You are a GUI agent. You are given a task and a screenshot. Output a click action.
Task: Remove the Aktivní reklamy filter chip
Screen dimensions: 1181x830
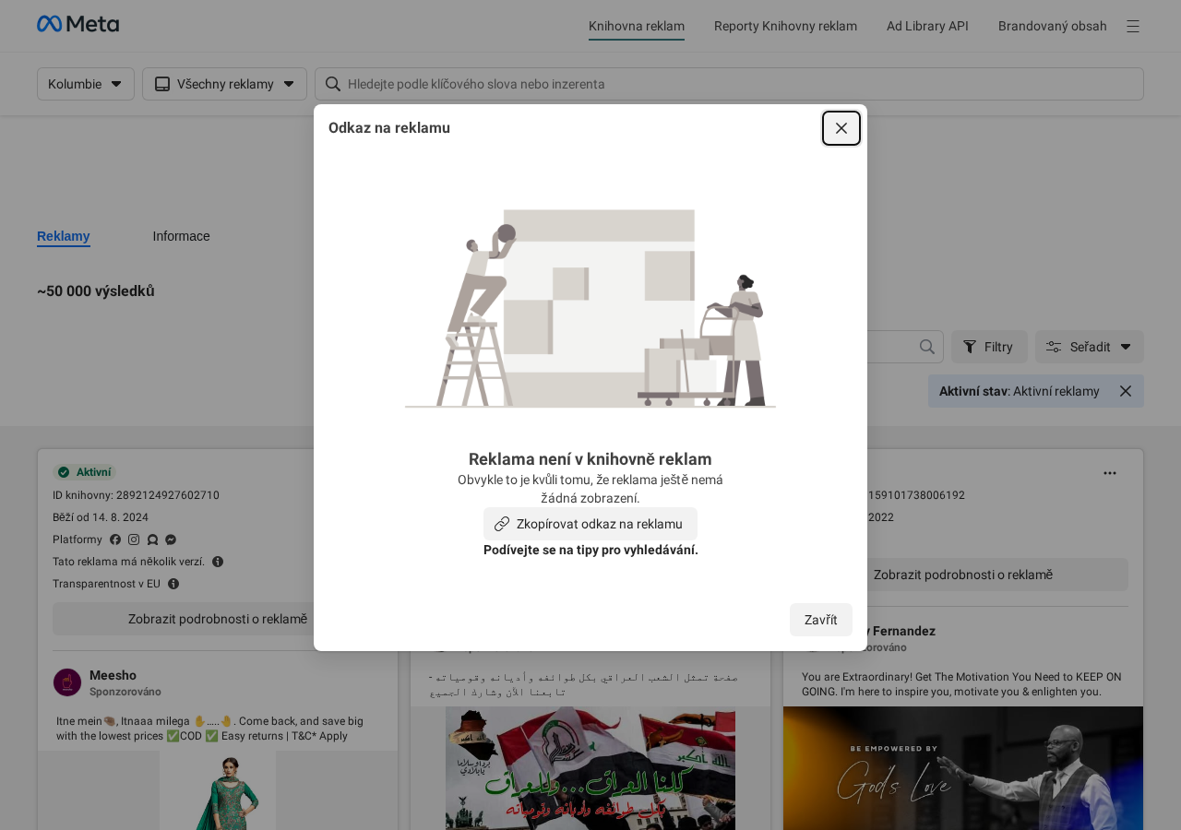click(x=1125, y=391)
